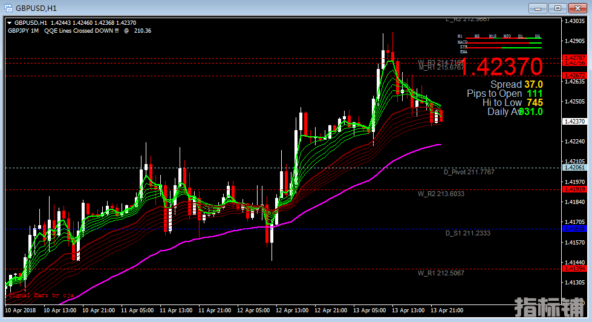Click the 12 Apr 13:00 time axis label
The image size is (592, 322).
pyautogui.click(x=292, y=310)
